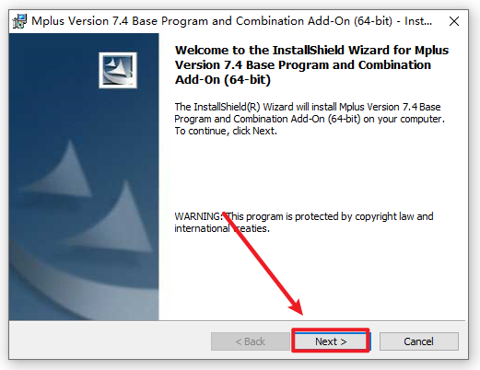
Task: Click the InstallShield sail logo thumbnail
Action: [x=118, y=70]
